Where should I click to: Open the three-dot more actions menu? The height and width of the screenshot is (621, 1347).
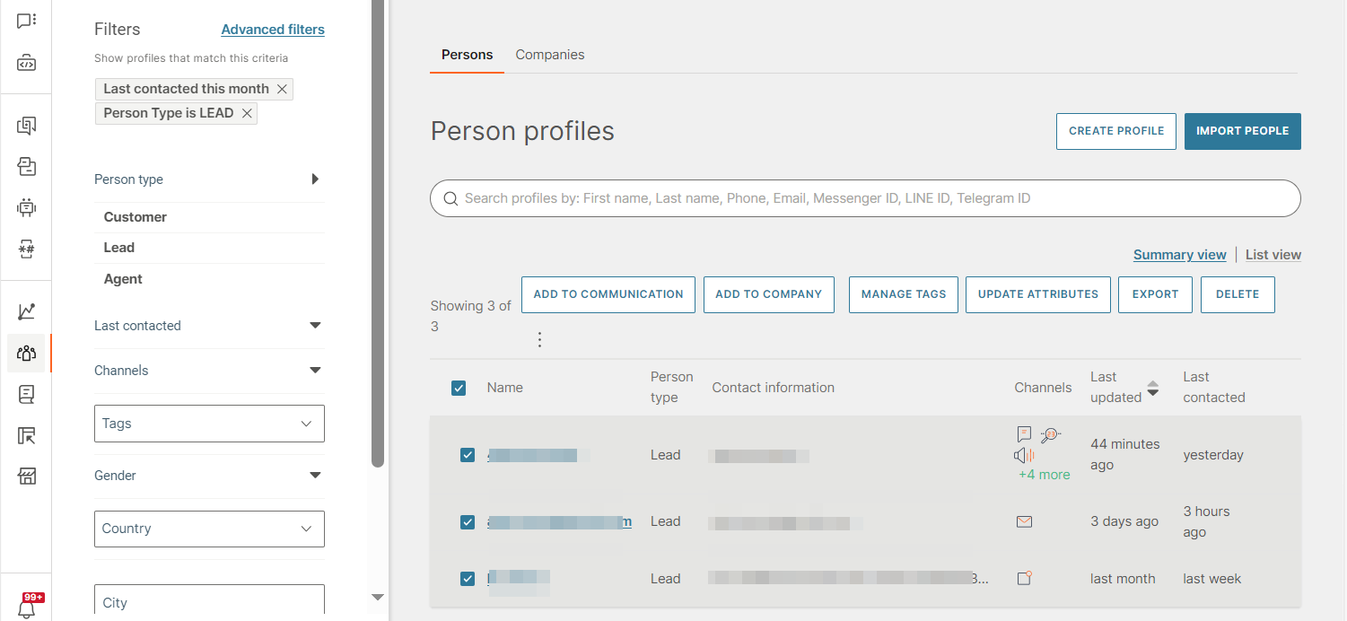tap(539, 339)
